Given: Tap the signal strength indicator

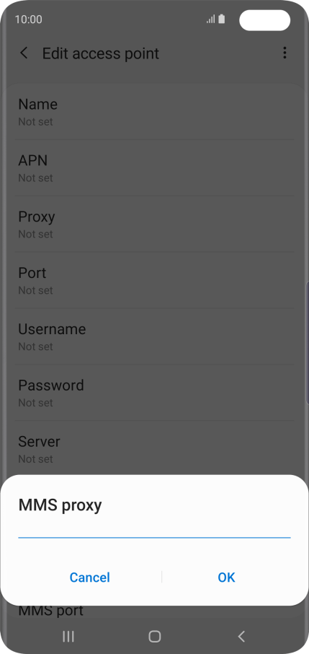Looking at the screenshot, I should 211,19.
